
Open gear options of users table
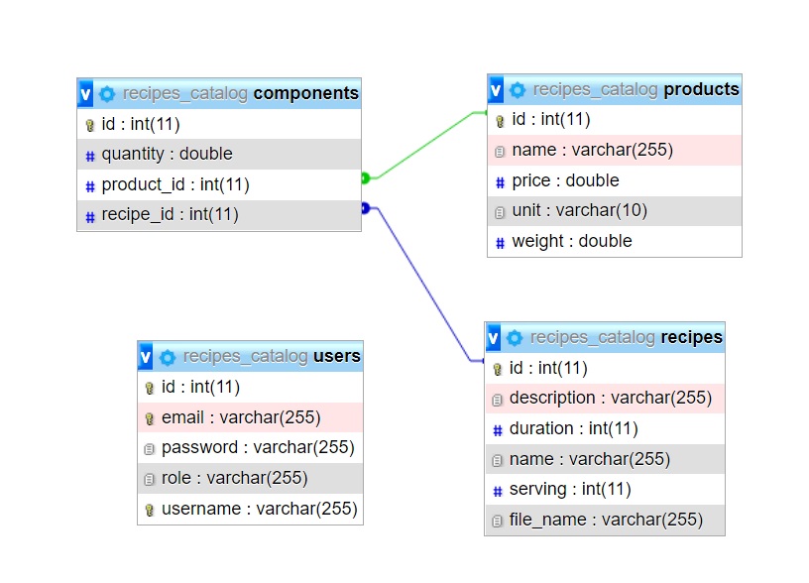[x=168, y=357]
